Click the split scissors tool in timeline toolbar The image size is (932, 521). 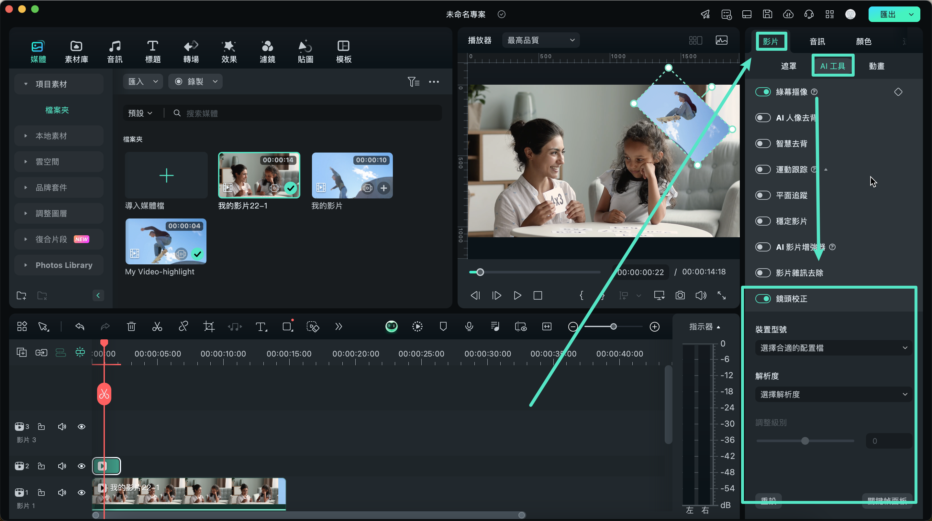click(157, 327)
